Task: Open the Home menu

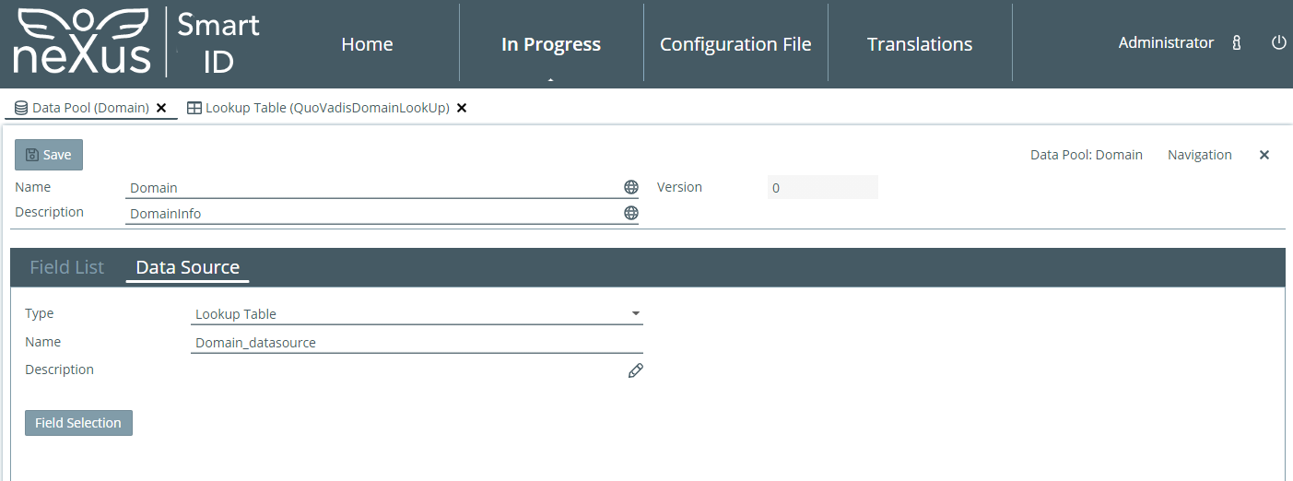Action: coord(367,44)
